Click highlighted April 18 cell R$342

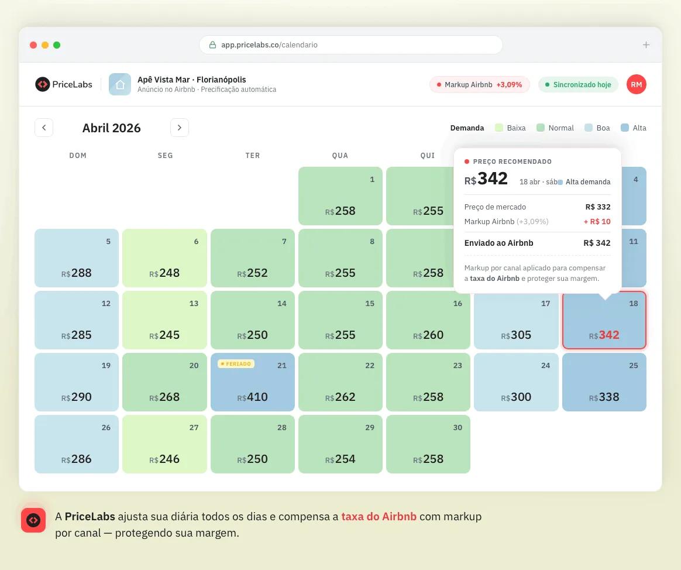coord(604,320)
